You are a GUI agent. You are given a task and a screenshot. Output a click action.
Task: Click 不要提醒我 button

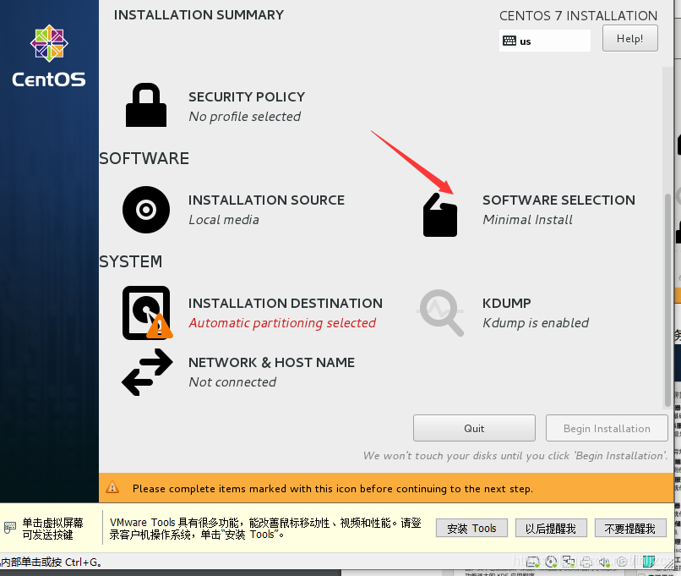pos(630,528)
